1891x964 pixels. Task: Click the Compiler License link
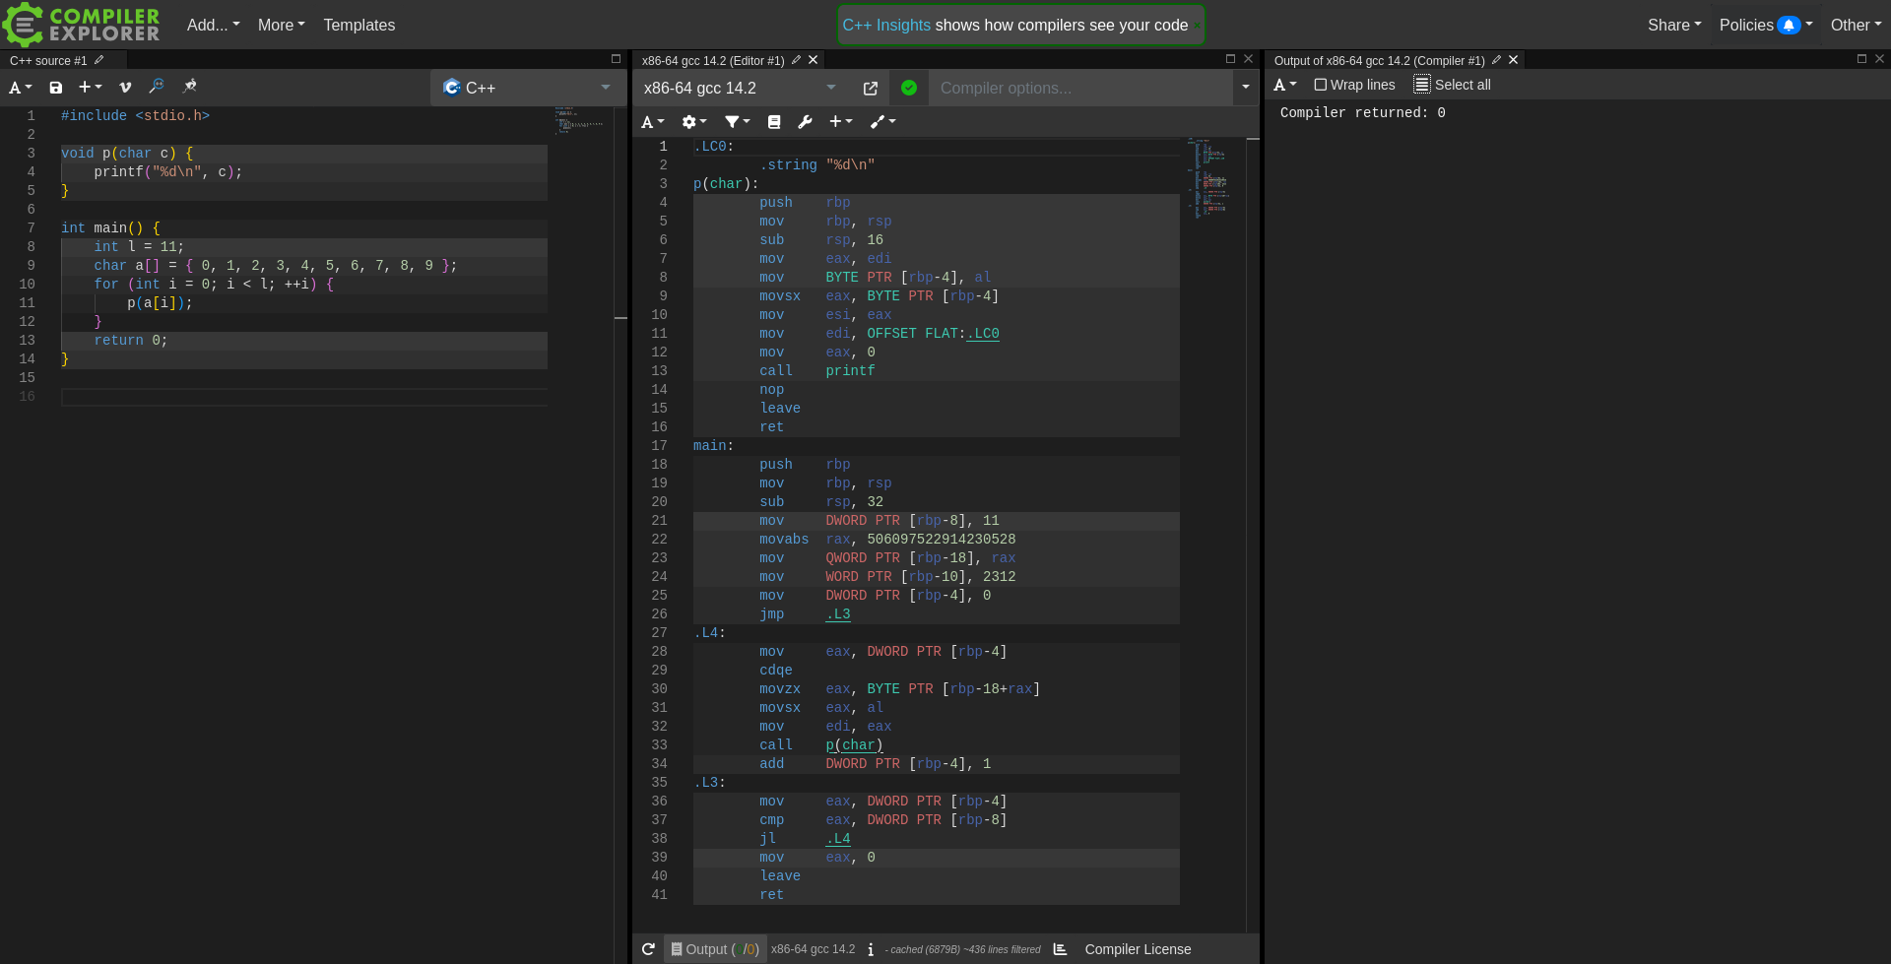1138,949
